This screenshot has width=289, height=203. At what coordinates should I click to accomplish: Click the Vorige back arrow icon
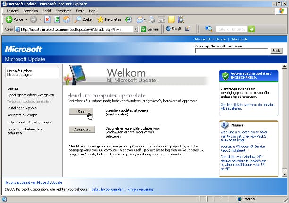coord(9,19)
